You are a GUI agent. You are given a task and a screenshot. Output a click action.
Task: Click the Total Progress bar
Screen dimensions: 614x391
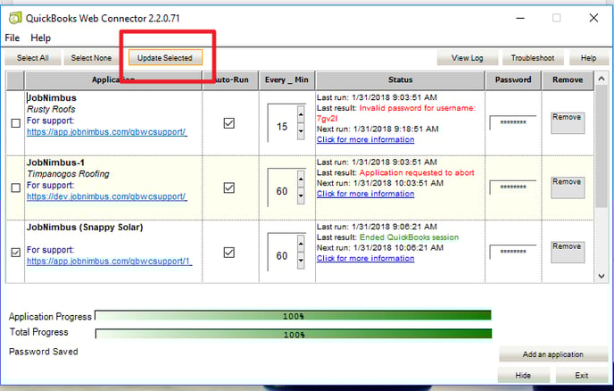294,334
